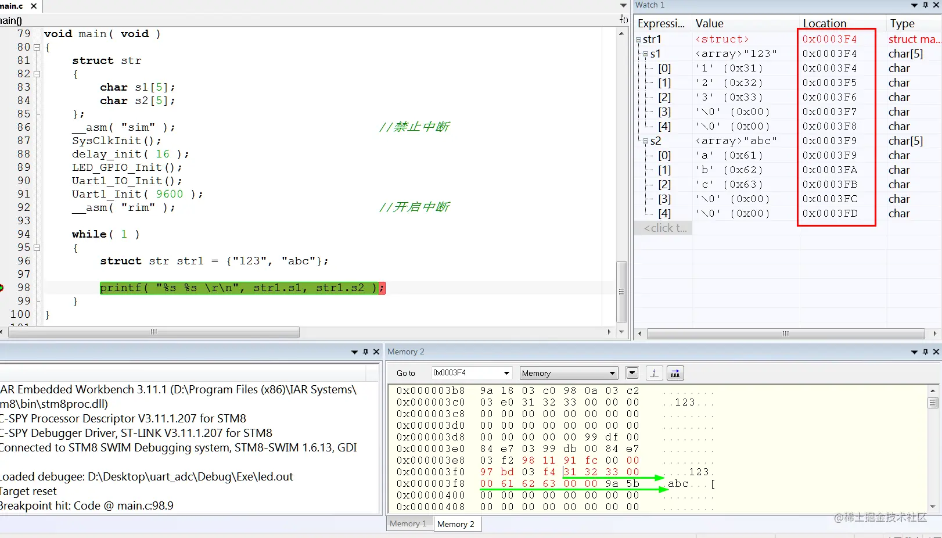The width and height of the screenshot is (942, 538).
Task: Toggle live memory update icon
Action: (675, 373)
